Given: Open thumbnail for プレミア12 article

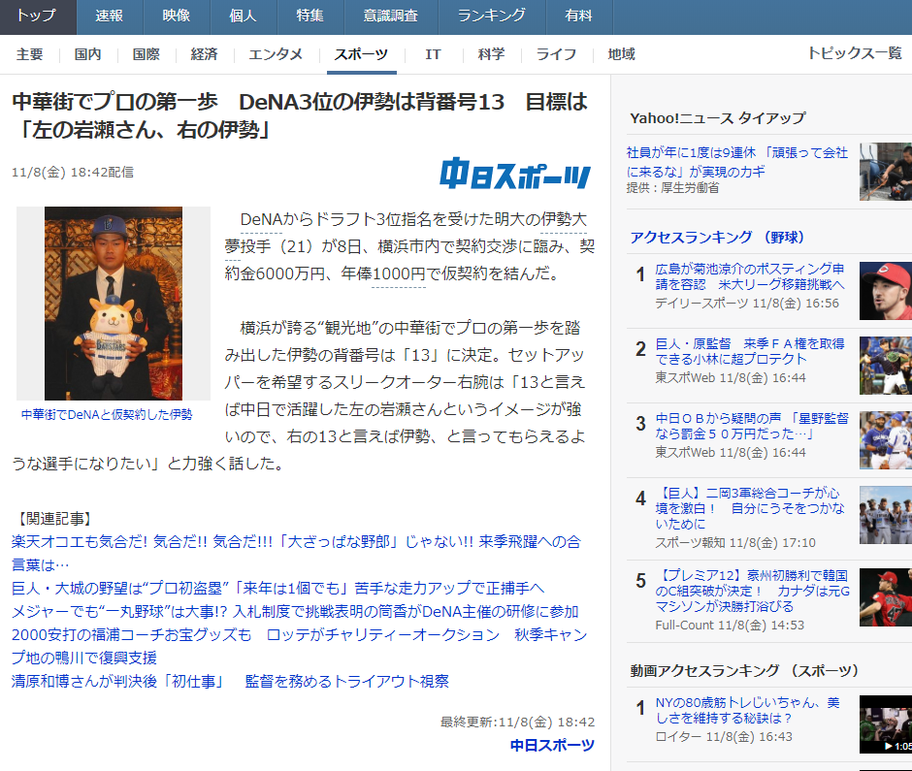Looking at the screenshot, I should tap(886, 597).
